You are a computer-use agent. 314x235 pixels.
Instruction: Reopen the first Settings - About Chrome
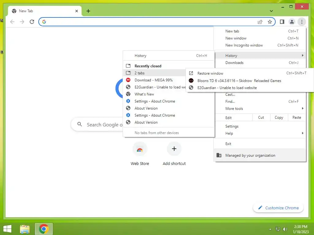[169, 101]
